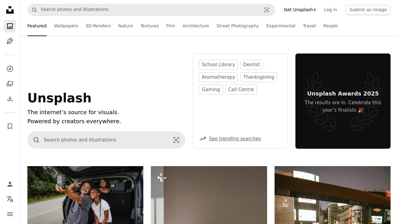Screen dimensions: 398x224
Task: Switch to the Wallpapers tab
Action: pos(66,26)
